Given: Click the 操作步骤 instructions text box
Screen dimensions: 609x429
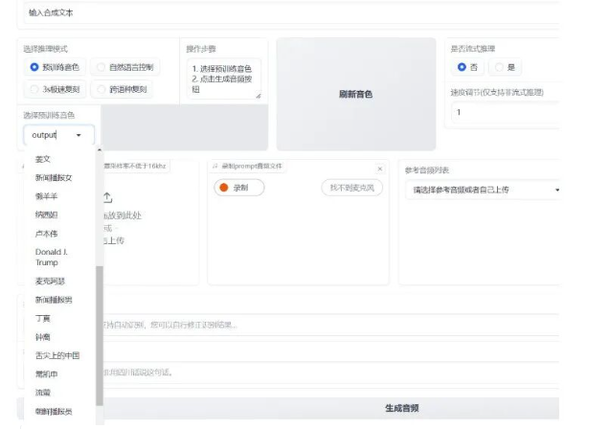Looking at the screenshot, I should [x=224, y=79].
